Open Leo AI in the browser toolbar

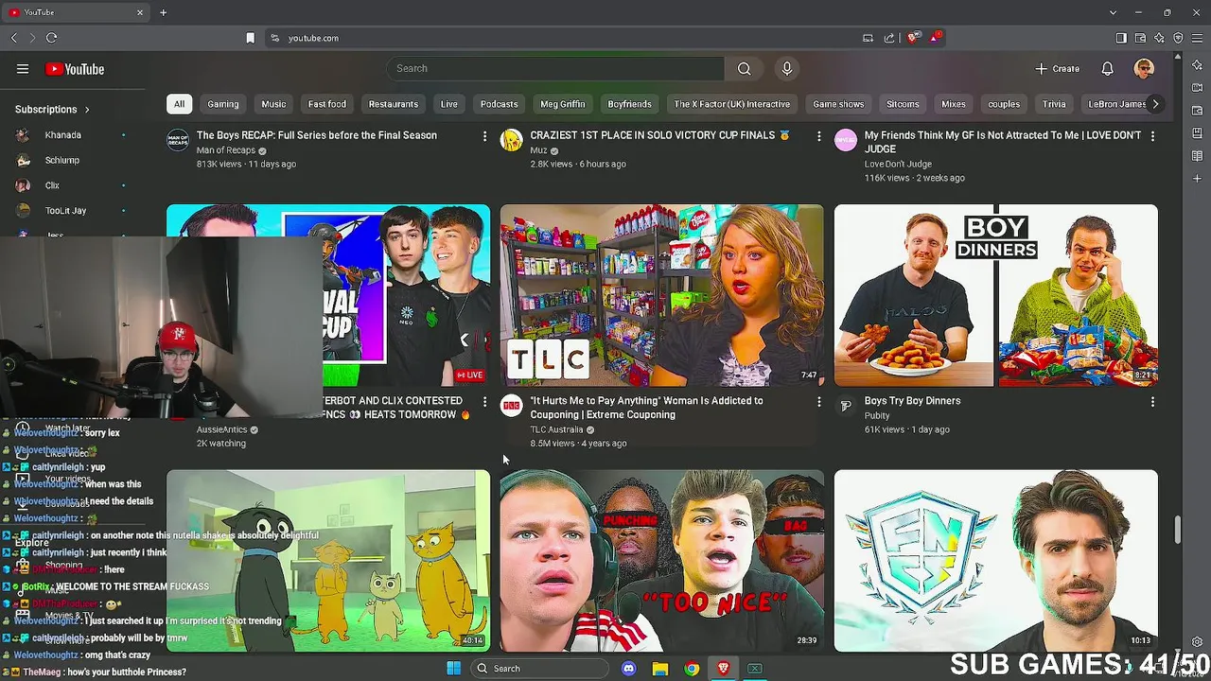point(1159,38)
